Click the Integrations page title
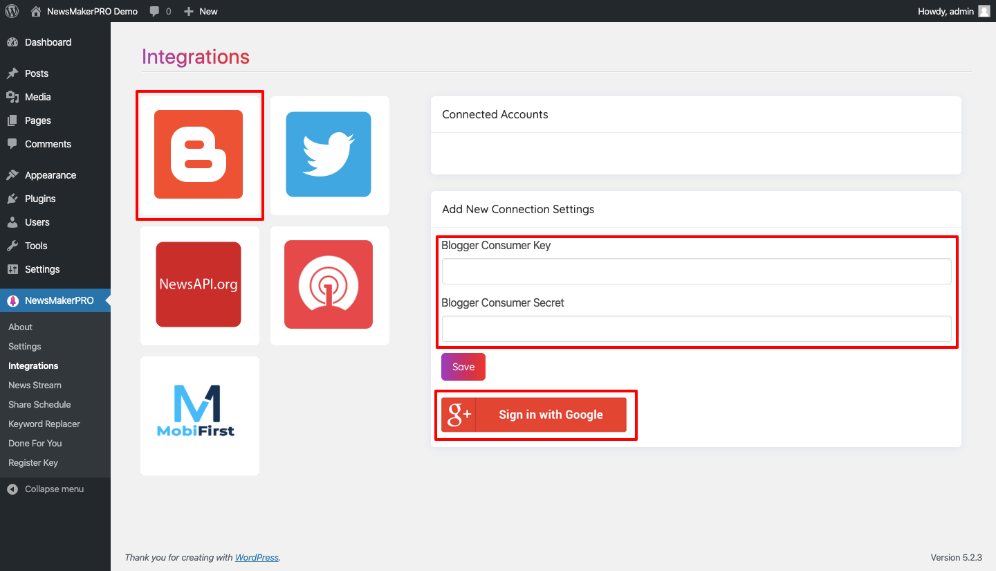The width and height of the screenshot is (996, 571). (x=196, y=57)
